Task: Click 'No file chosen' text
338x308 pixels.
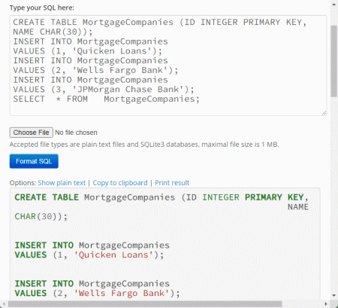Action: (76, 133)
